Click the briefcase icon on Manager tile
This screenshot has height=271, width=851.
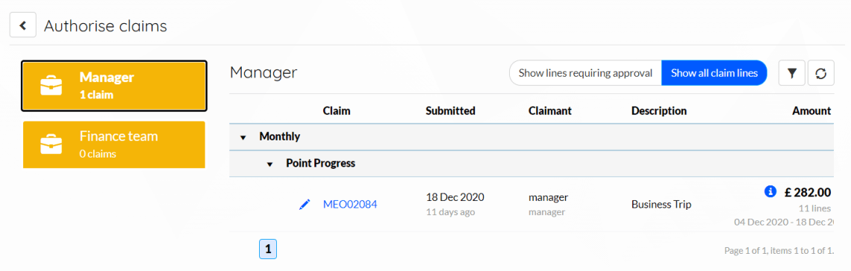click(x=51, y=86)
